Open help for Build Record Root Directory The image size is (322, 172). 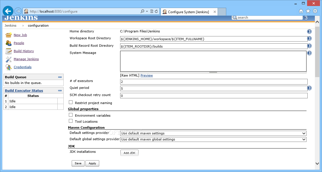(309, 46)
